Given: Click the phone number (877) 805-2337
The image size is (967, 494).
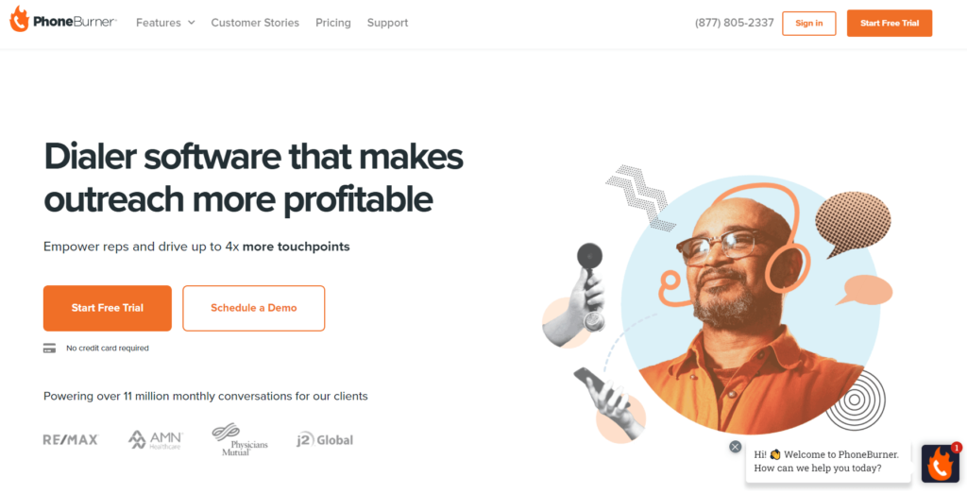Looking at the screenshot, I should pyautogui.click(x=734, y=23).
